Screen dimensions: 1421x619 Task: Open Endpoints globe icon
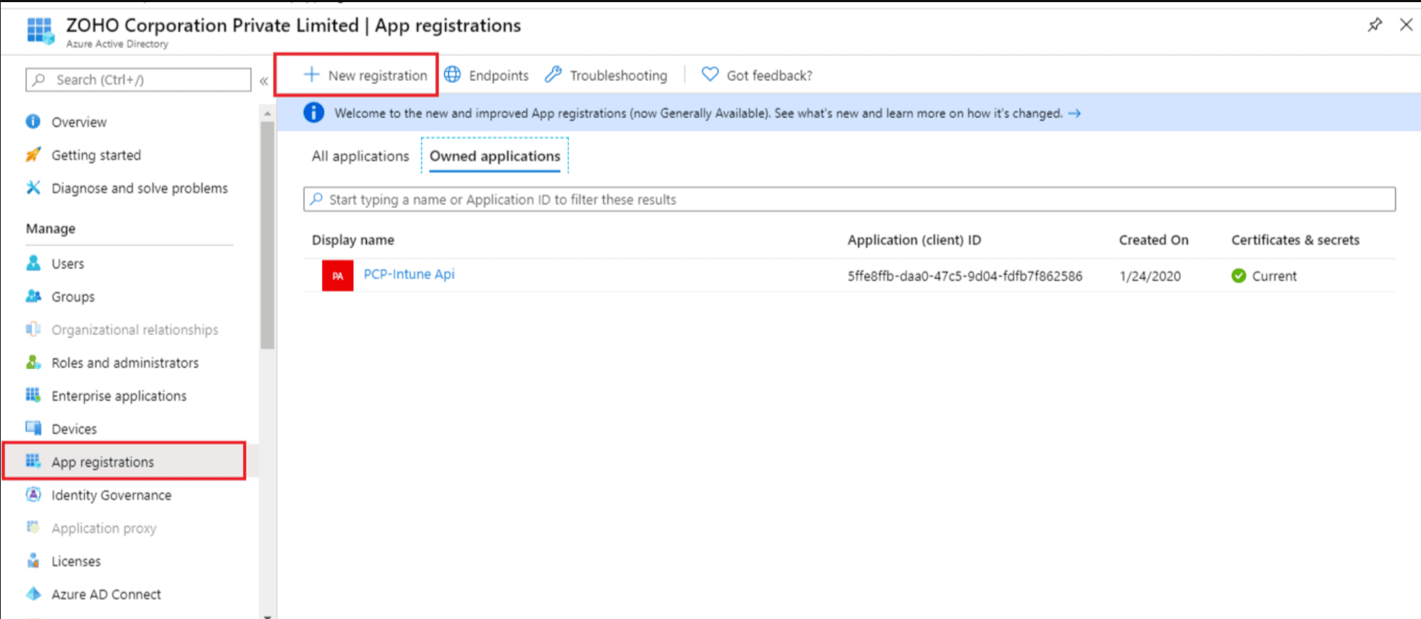[x=453, y=75]
